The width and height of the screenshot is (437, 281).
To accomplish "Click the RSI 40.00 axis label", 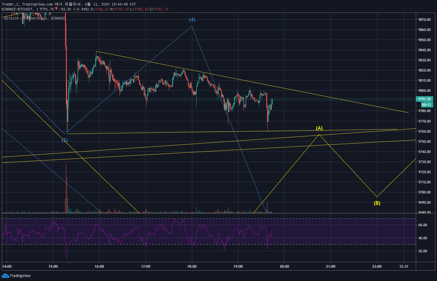I will 422,238.
